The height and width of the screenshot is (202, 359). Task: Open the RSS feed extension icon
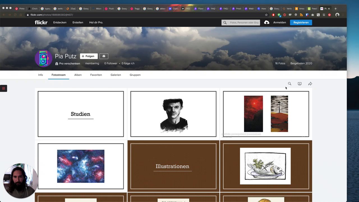coord(301,15)
